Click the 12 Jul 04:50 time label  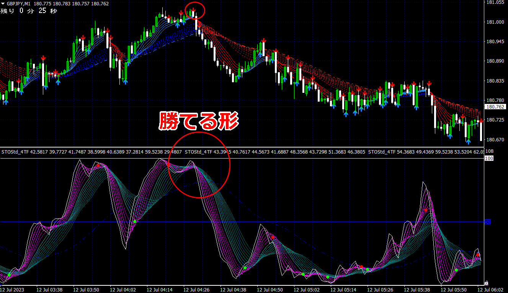(270, 289)
